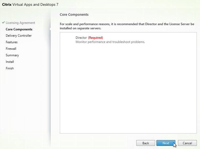Image resolution: width=200 pixels, height=149 pixels.
Task: Cancel the installation wizard
Action: point(187,143)
